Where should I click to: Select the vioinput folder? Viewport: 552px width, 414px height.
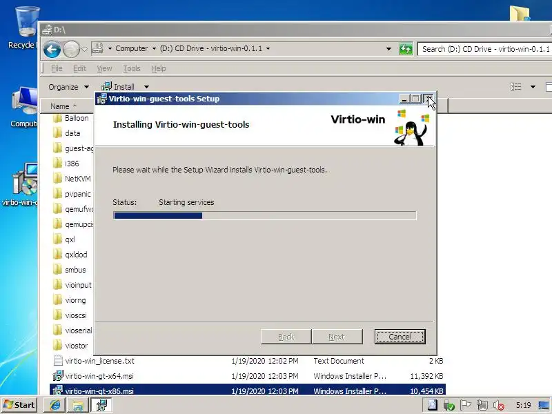[x=72, y=285]
